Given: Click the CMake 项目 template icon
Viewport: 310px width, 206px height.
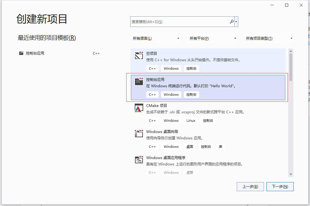Looking at the screenshot, I should (x=139, y=108).
